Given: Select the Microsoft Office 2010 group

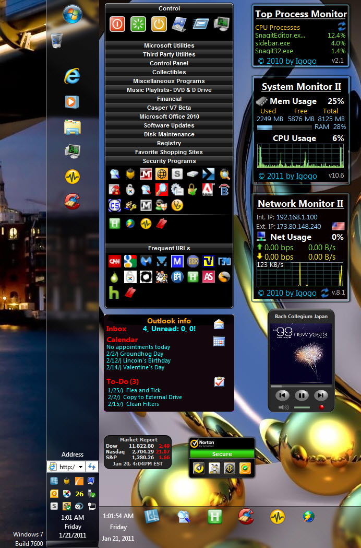Looking at the screenshot, I should 169,116.
